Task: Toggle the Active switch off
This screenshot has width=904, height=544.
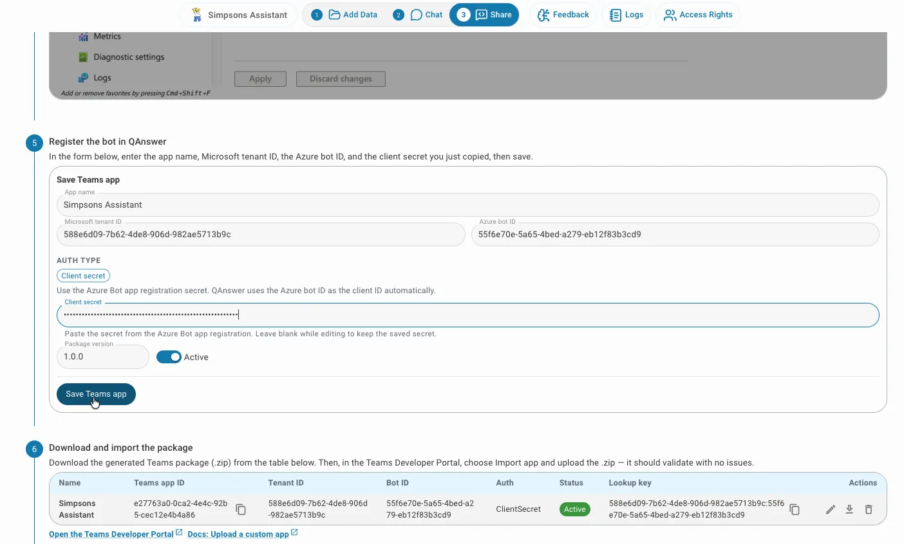Action: pos(169,357)
